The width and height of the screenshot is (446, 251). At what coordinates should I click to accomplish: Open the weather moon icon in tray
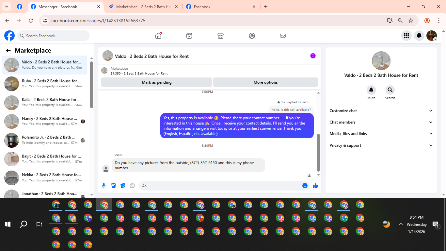[x=386, y=224]
